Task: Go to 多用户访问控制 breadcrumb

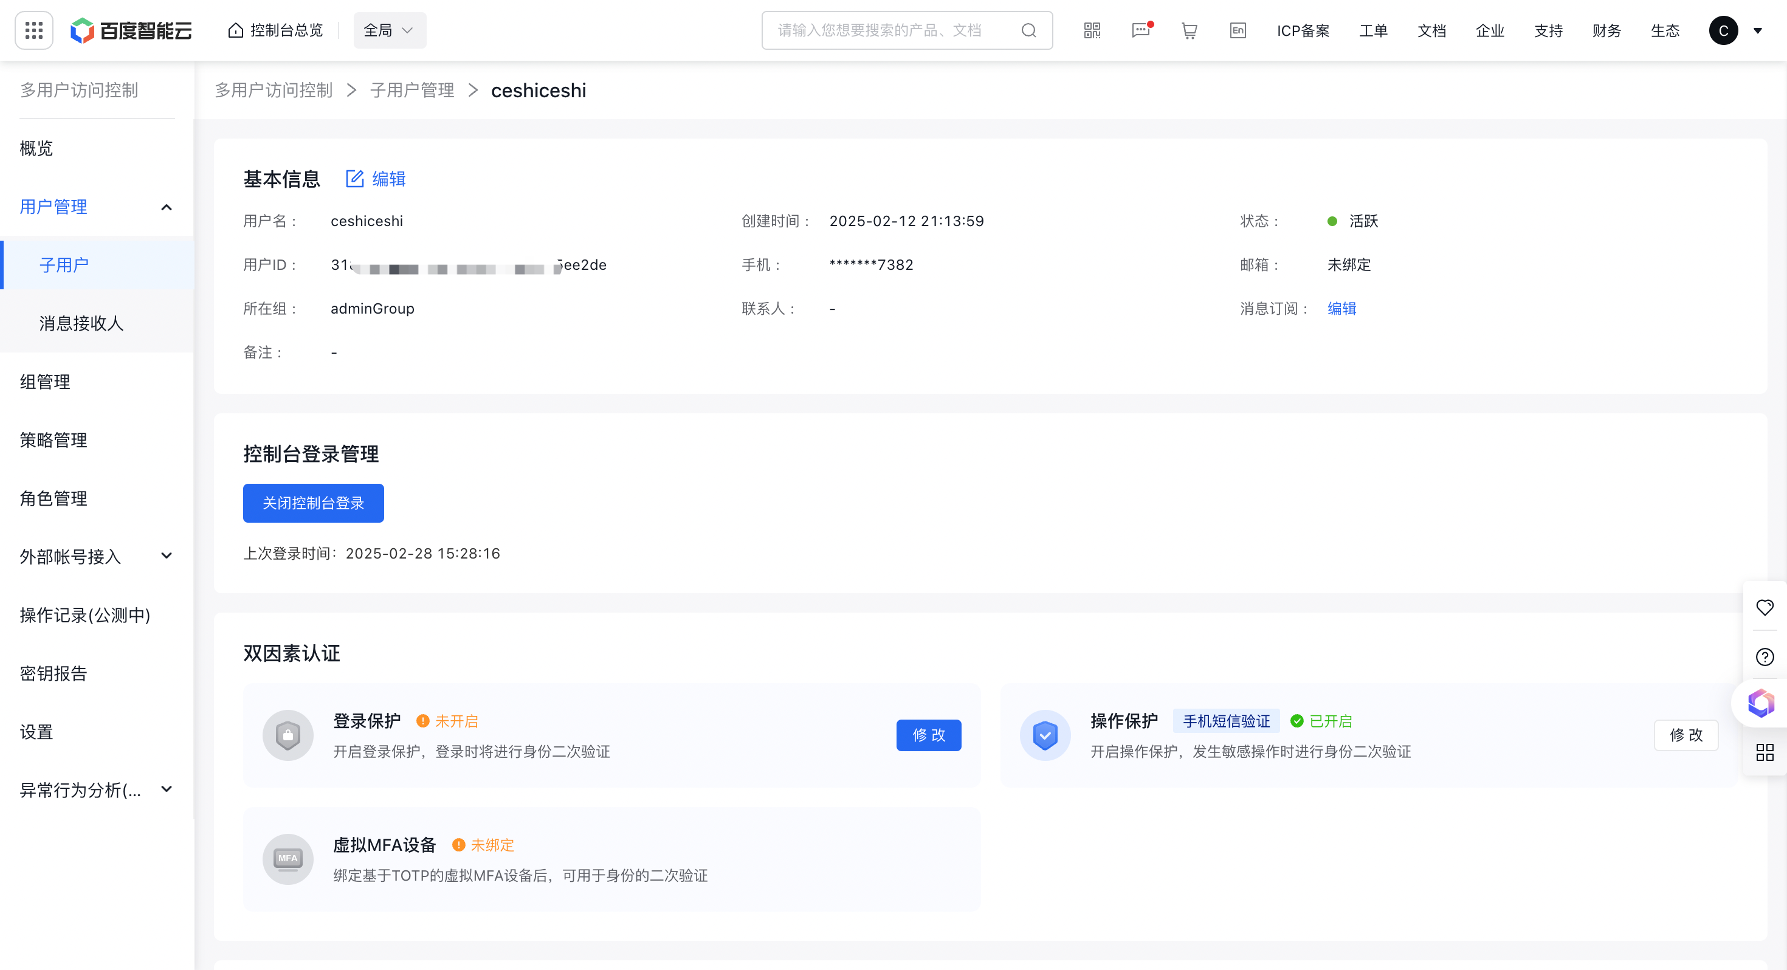Action: [274, 90]
